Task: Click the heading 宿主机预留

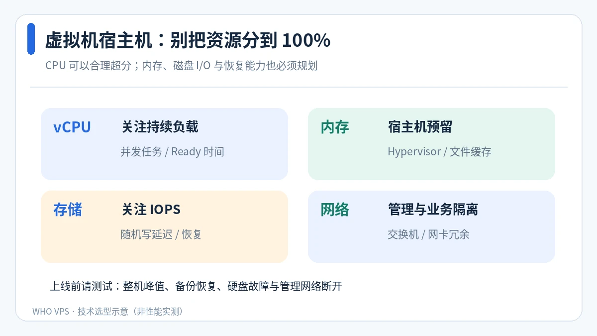Action: click(420, 127)
